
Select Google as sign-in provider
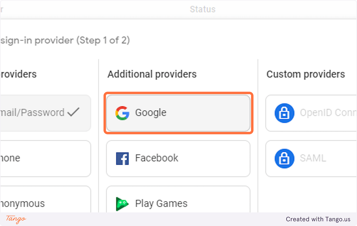pos(178,113)
